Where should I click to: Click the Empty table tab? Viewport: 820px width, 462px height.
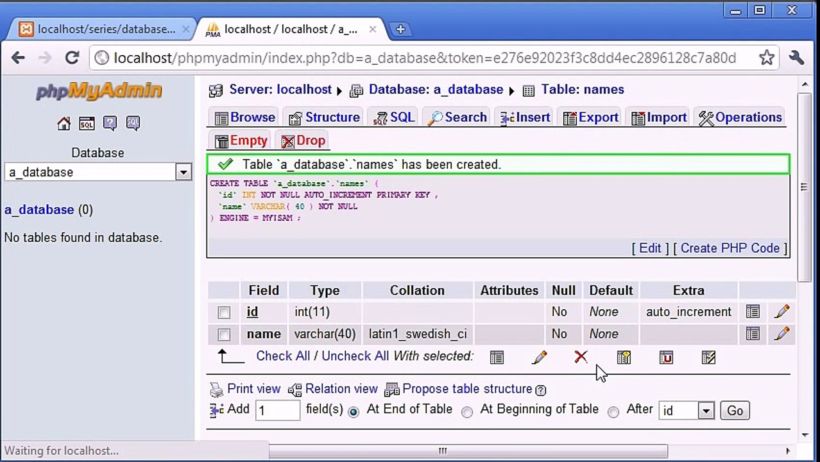coord(241,141)
